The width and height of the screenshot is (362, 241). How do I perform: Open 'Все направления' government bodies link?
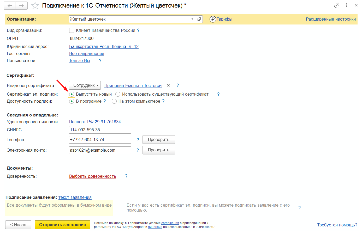[87, 53]
